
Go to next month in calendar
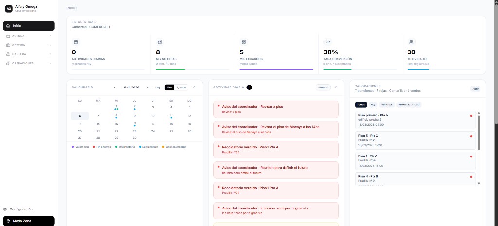pos(147,87)
